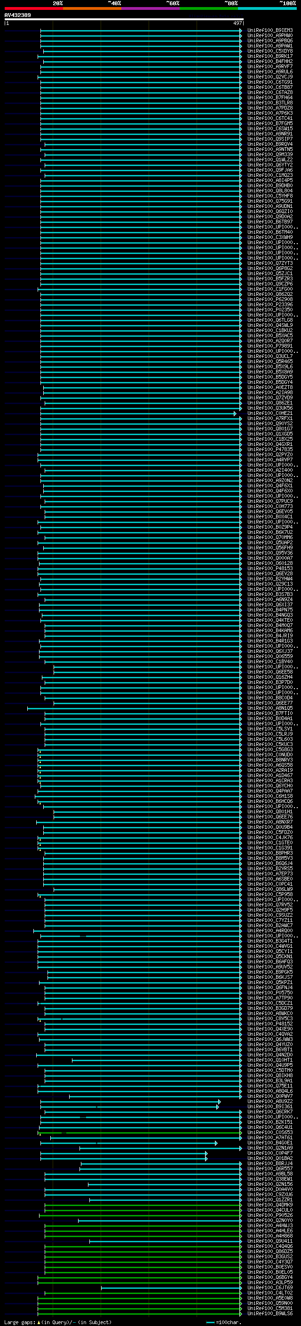Click the UniRef100_P62908 hit label
The width and height of the screenshot is (301, 1326).
[x=269, y=299]
